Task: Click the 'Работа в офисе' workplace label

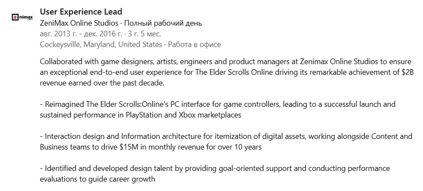Action: coord(195,44)
